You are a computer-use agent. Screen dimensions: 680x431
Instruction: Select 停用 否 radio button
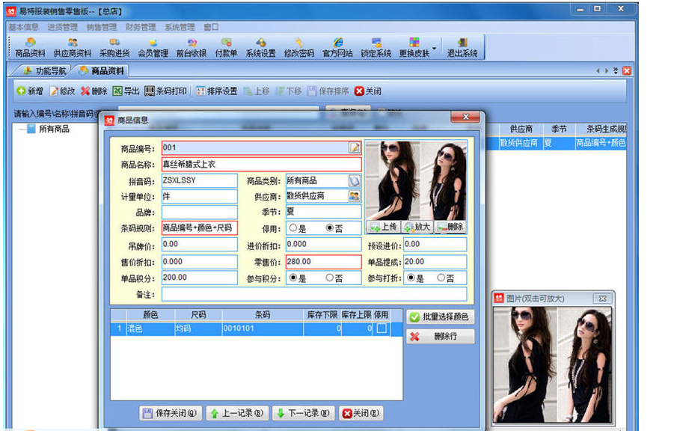tap(330, 227)
